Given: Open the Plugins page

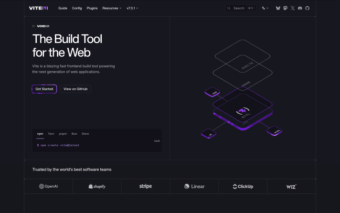Looking at the screenshot, I should [92, 8].
